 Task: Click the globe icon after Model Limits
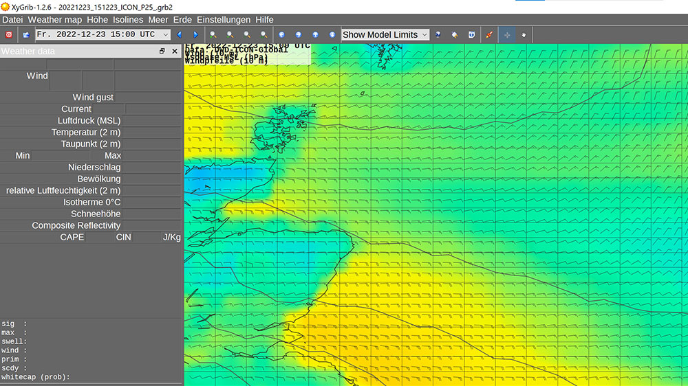coord(438,34)
